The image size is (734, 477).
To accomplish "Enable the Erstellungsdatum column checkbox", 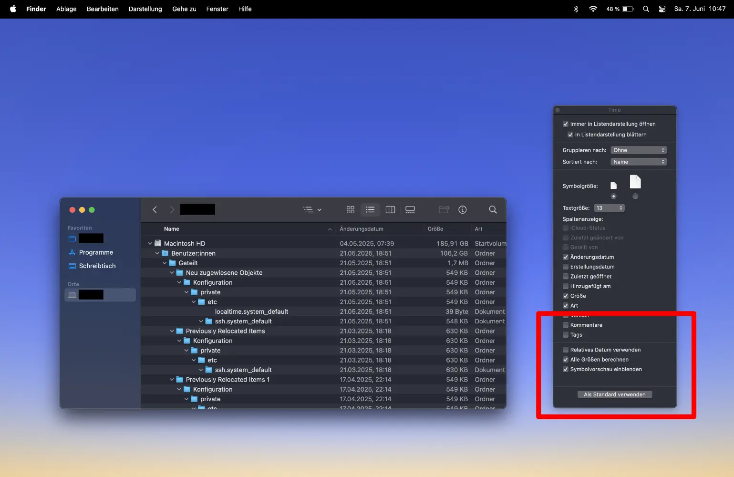I will tap(566, 267).
